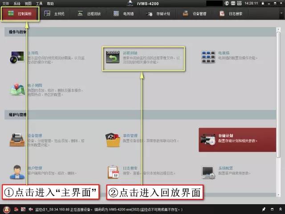The width and height of the screenshot is (285, 214).
Task: Switch to the 控制面板 (Control Panel) tab
Action: click(20, 14)
